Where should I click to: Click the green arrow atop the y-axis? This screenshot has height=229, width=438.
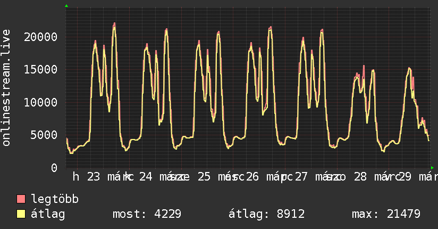[x=66, y=6]
